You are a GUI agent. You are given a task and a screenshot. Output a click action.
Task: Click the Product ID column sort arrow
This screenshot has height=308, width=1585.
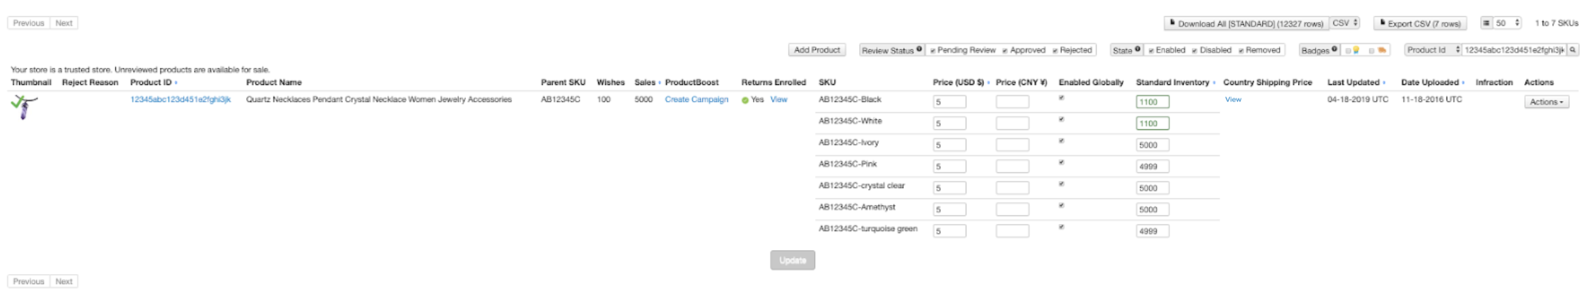(x=176, y=83)
